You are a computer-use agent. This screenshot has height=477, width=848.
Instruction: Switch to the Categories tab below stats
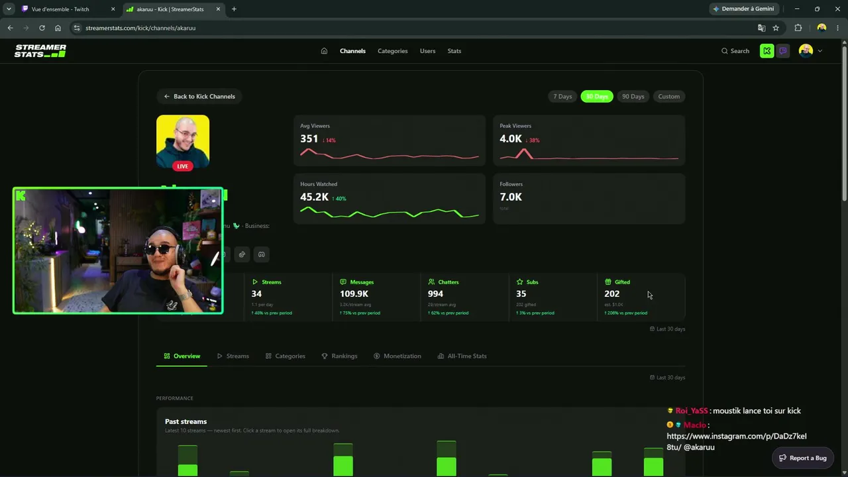[x=286, y=356]
